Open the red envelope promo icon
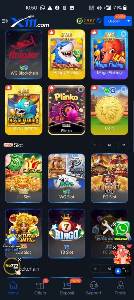The image size is (134, 300). coord(122,255)
